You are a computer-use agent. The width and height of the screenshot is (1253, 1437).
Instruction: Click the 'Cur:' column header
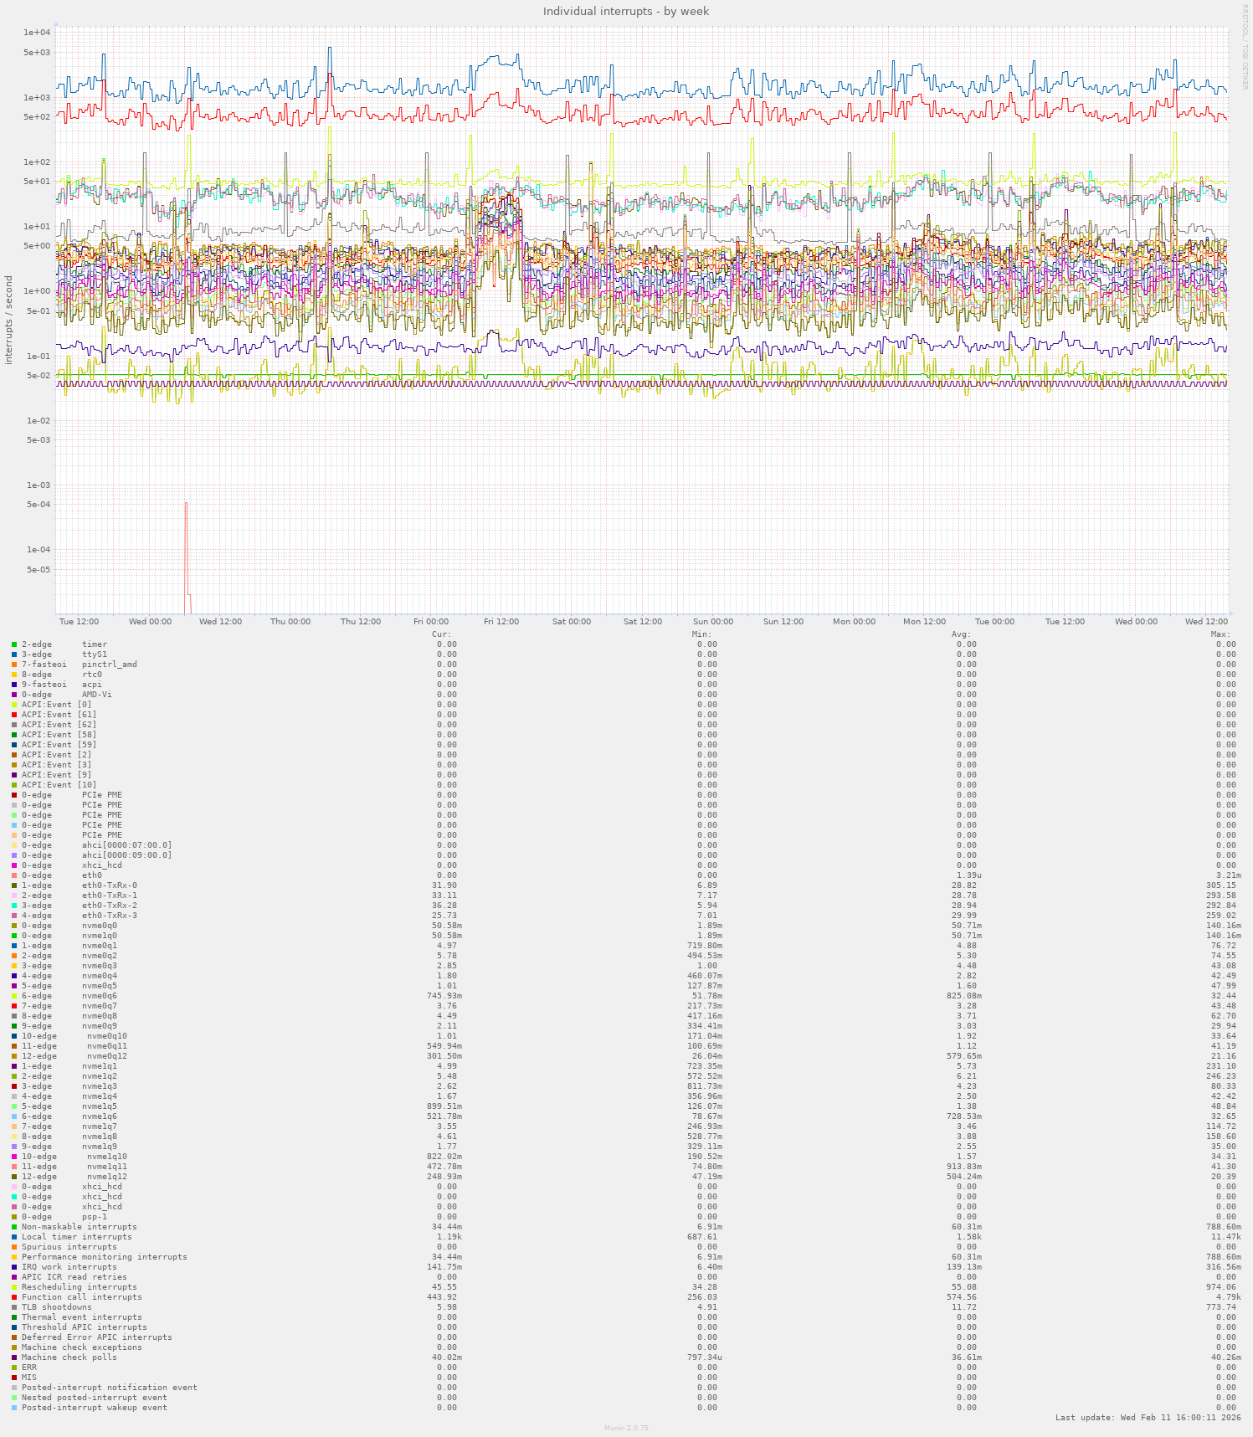(441, 634)
